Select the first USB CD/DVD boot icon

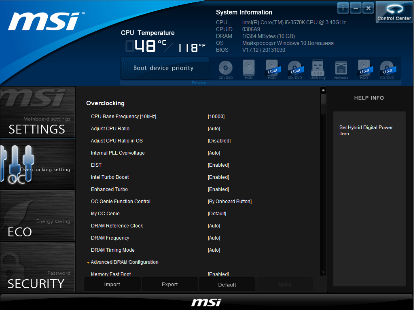(x=295, y=69)
